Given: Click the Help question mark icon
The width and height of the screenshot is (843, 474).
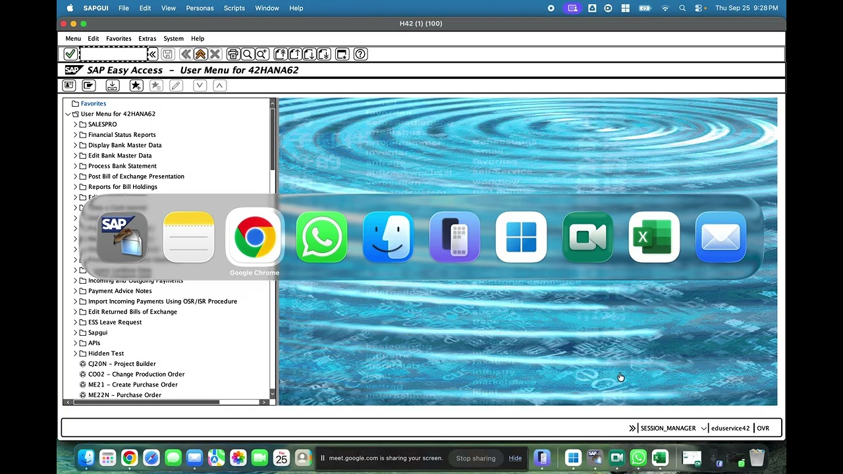Looking at the screenshot, I should pos(360,54).
